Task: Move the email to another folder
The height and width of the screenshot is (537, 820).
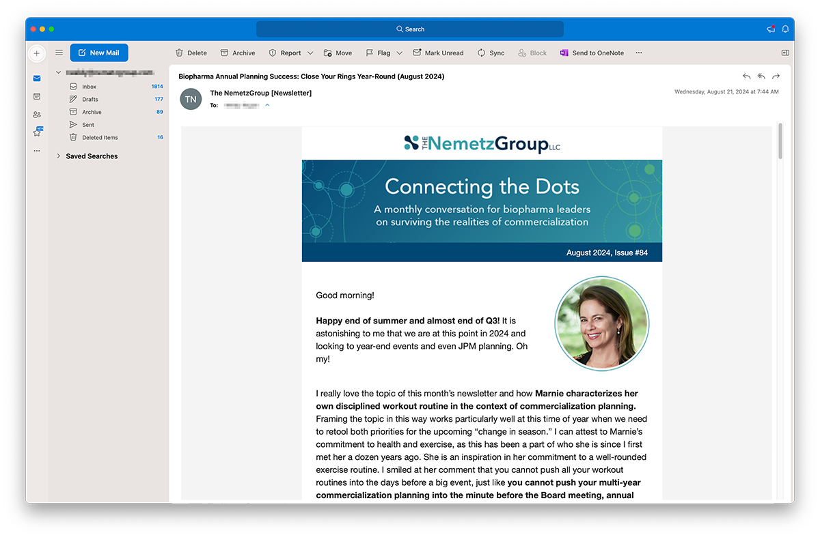Action: 338,53
